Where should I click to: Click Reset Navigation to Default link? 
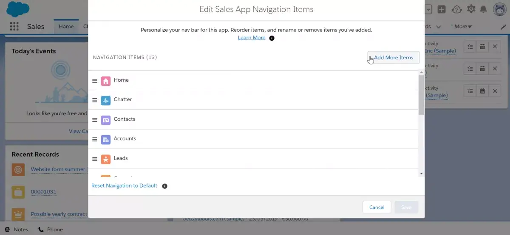click(125, 186)
